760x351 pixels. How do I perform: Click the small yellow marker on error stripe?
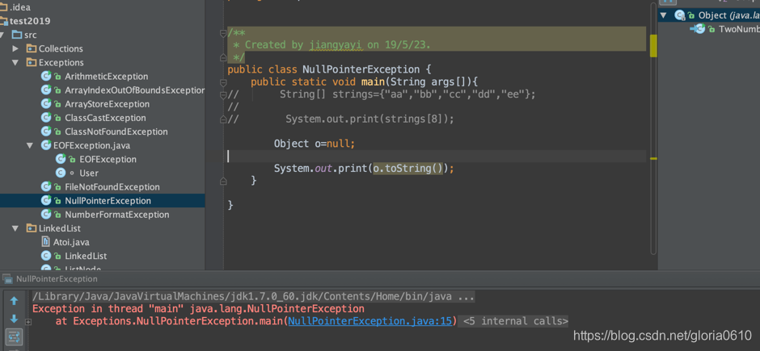653,159
